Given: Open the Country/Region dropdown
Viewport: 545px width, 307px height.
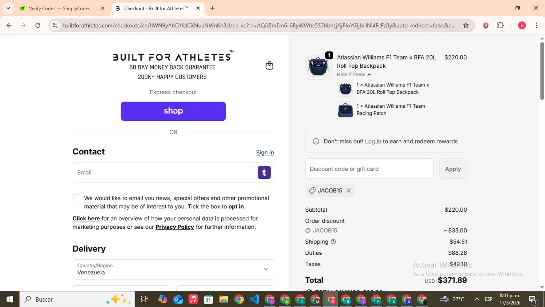Looking at the screenshot, I should [x=173, y=269].
